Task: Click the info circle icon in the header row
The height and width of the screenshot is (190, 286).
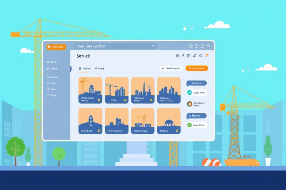Action: click(201, 56)
